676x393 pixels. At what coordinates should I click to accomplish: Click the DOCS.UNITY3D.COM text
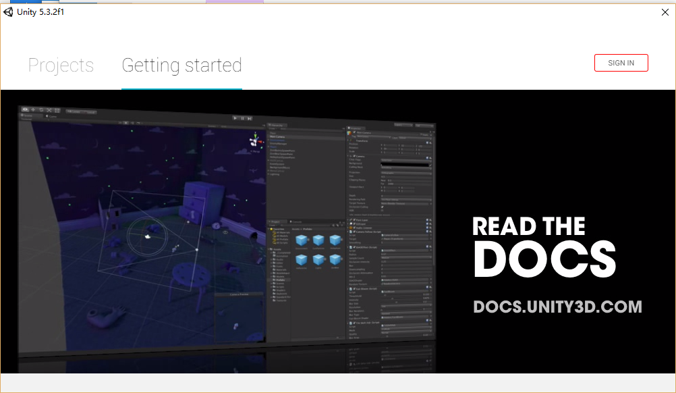pos(557,307)
